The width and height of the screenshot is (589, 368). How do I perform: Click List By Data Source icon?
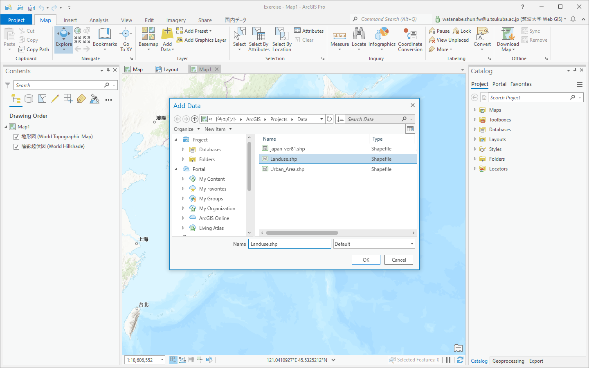(29, 99)
